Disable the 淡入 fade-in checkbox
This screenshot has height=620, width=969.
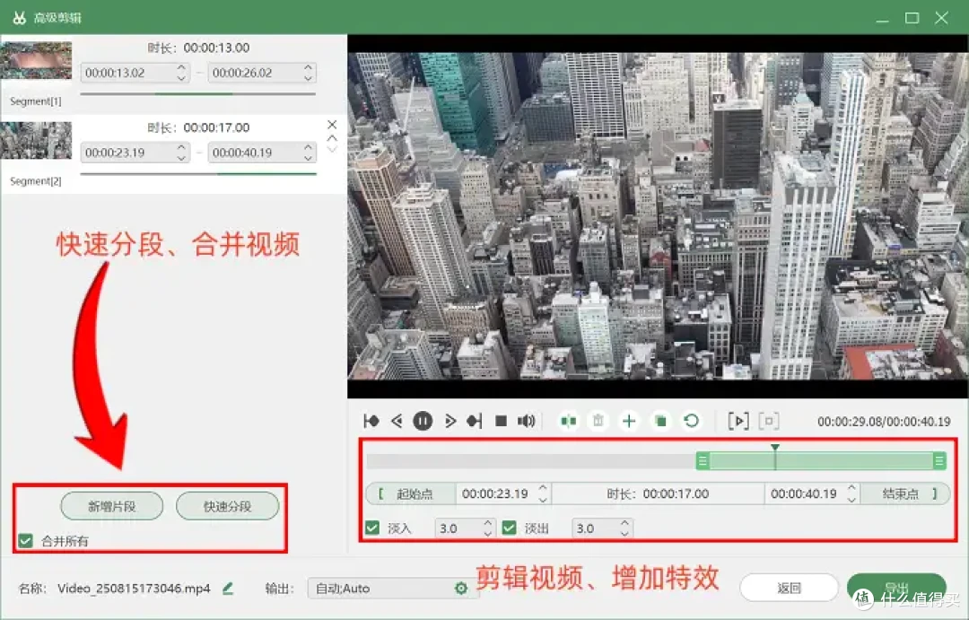click(x=372, y=528)
